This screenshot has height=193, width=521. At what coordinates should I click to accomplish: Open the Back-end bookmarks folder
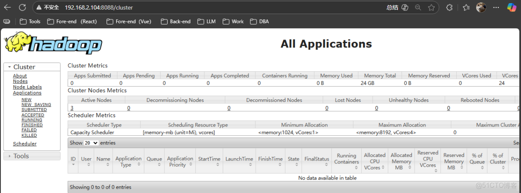pos(176,22)
